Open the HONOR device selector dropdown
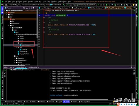This screenshot has width=139, height=106. (86, 5)
